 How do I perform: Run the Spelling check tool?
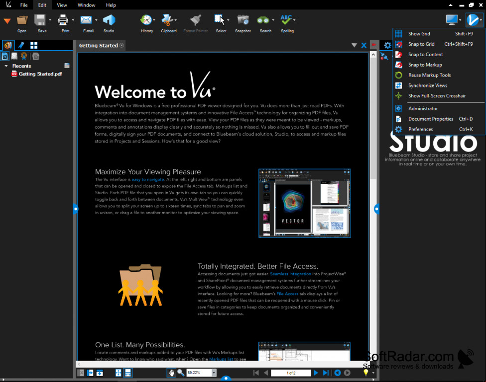(286, 20)
